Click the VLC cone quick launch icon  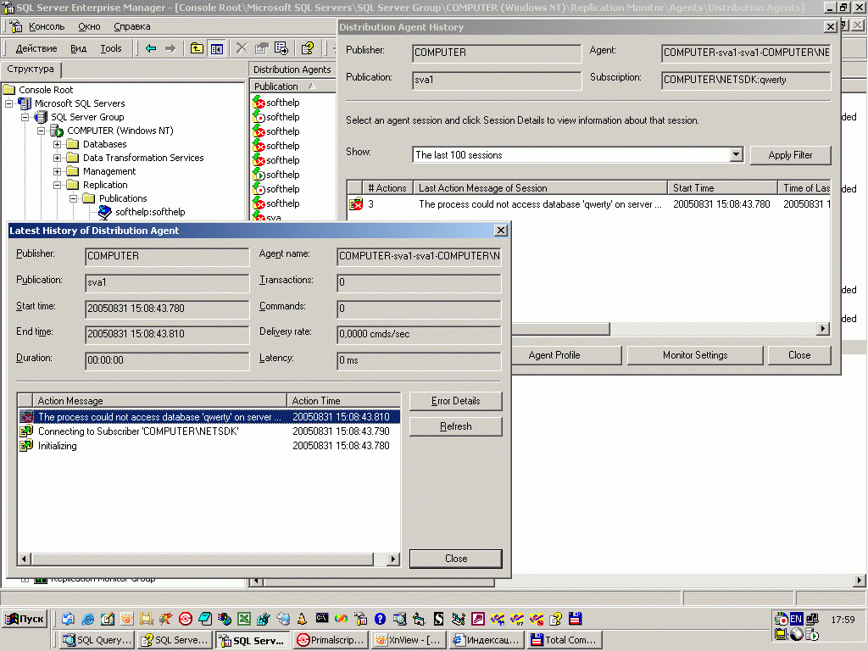(x=303, y=619)
